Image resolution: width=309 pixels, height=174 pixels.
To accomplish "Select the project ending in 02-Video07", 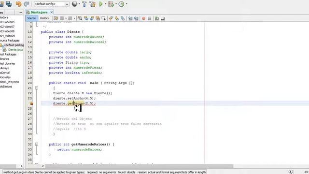I will (x=7, y=27).
